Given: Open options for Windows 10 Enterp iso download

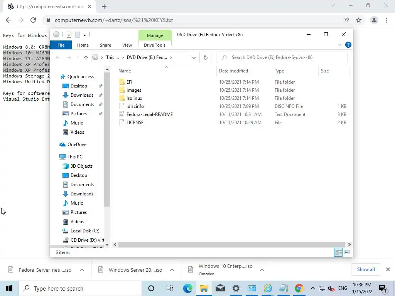Looking at the screenshot, I should pos(262,270).
